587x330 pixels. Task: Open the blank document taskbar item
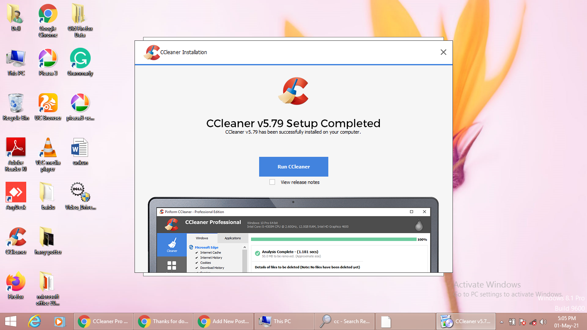point(405,321)
